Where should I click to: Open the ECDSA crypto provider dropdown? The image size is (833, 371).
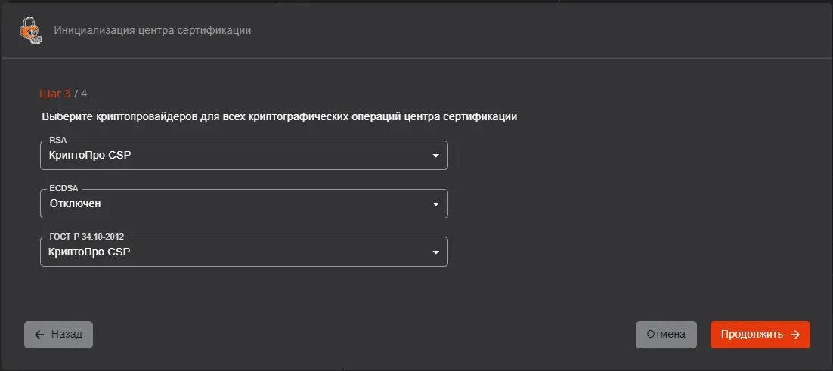pyautogui.click(x=244, y=204)
